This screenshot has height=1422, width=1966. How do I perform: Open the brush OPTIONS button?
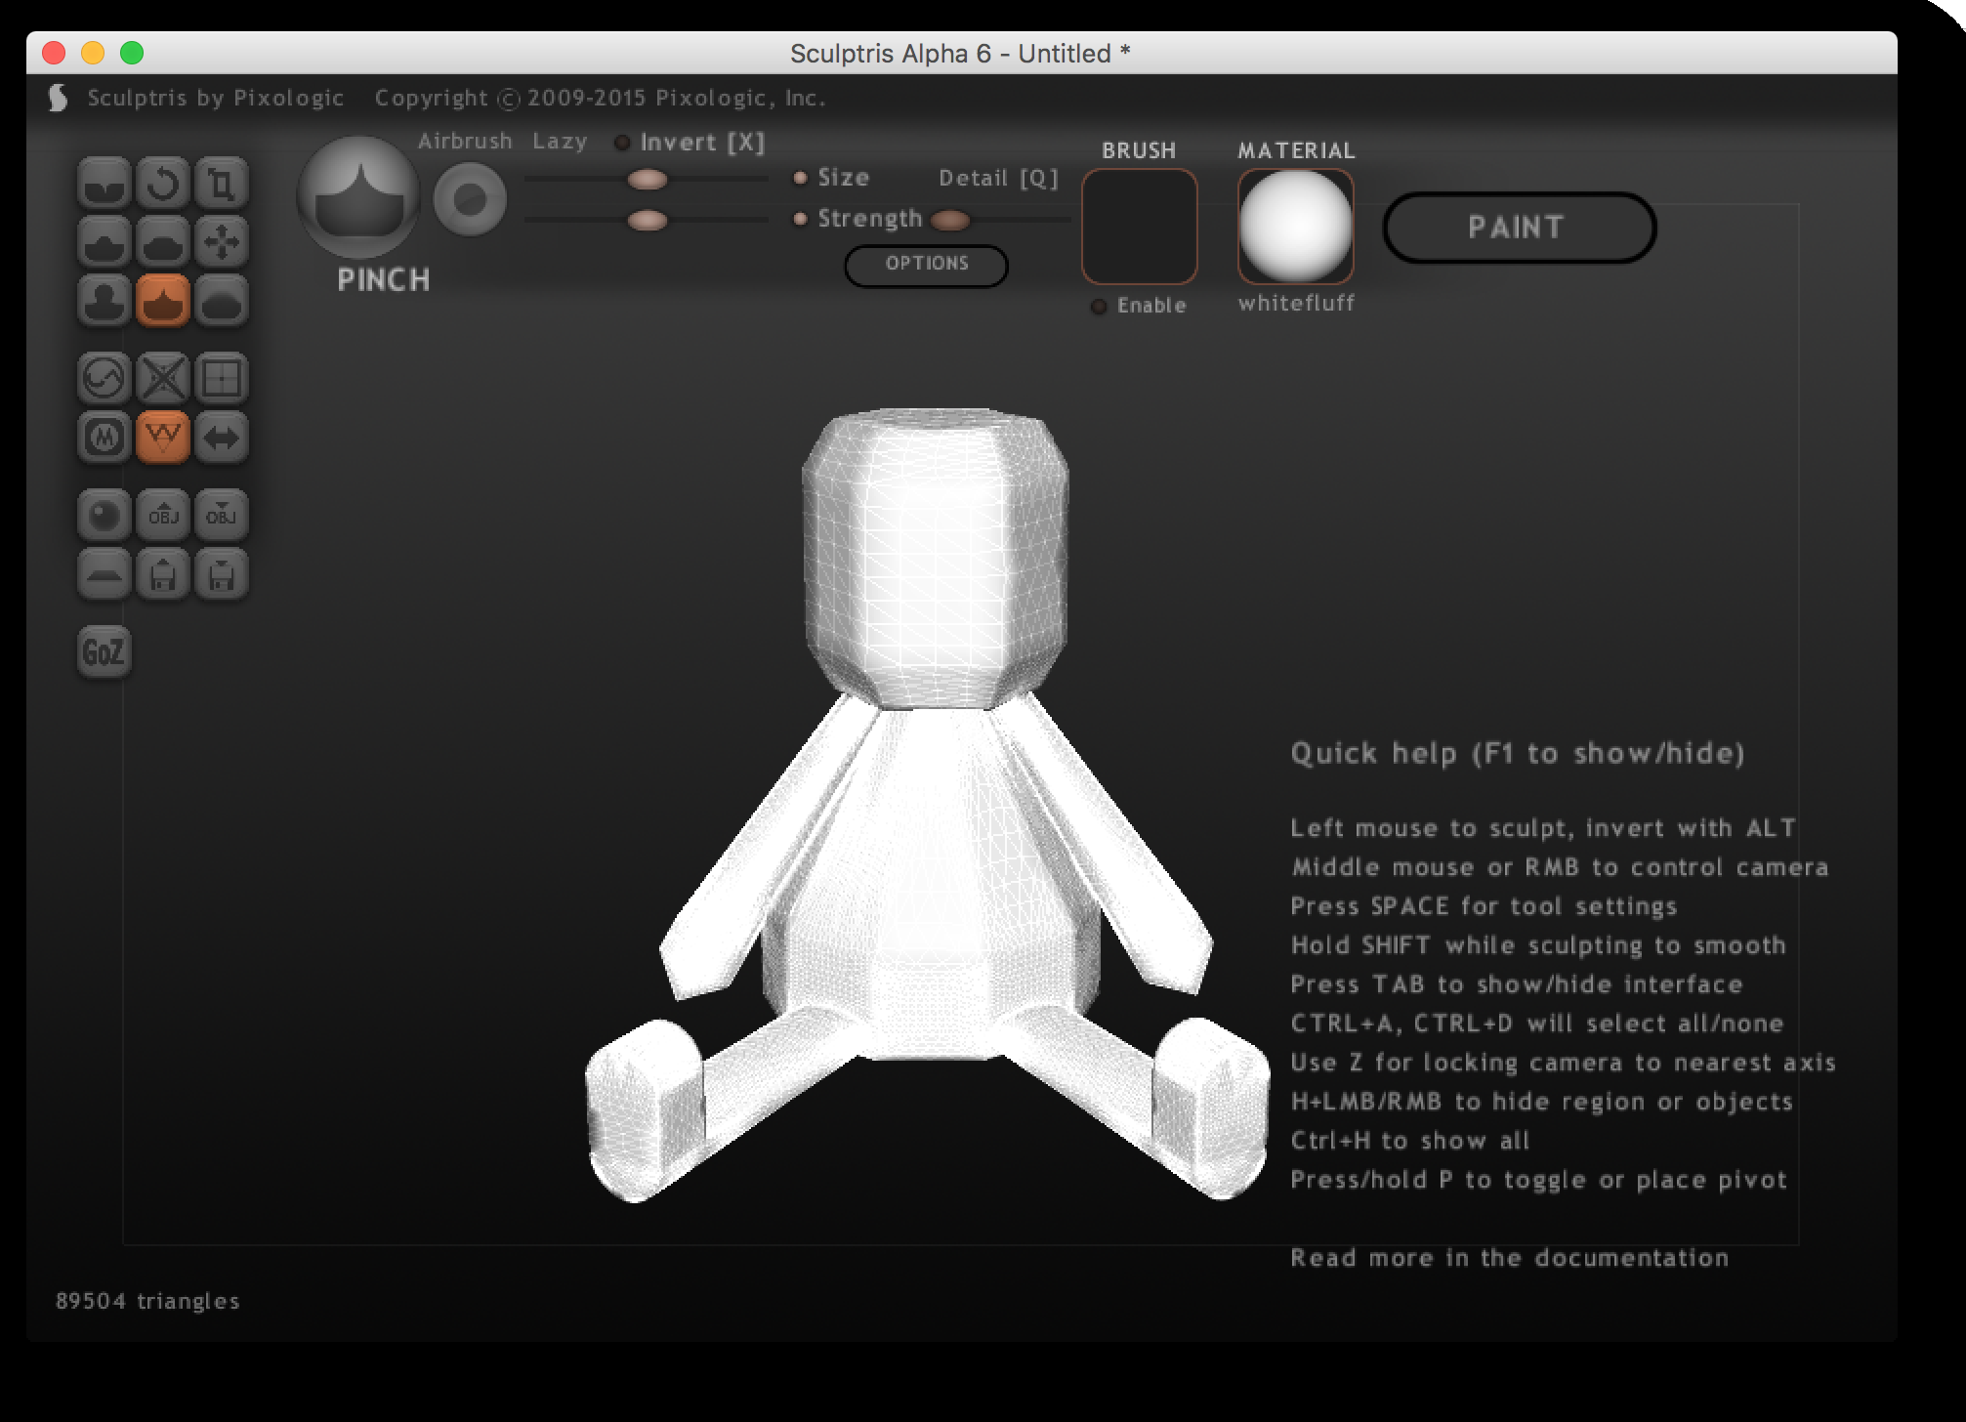926,266
